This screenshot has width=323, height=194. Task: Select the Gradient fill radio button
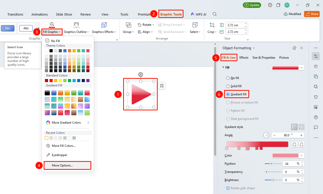[228, 94]
